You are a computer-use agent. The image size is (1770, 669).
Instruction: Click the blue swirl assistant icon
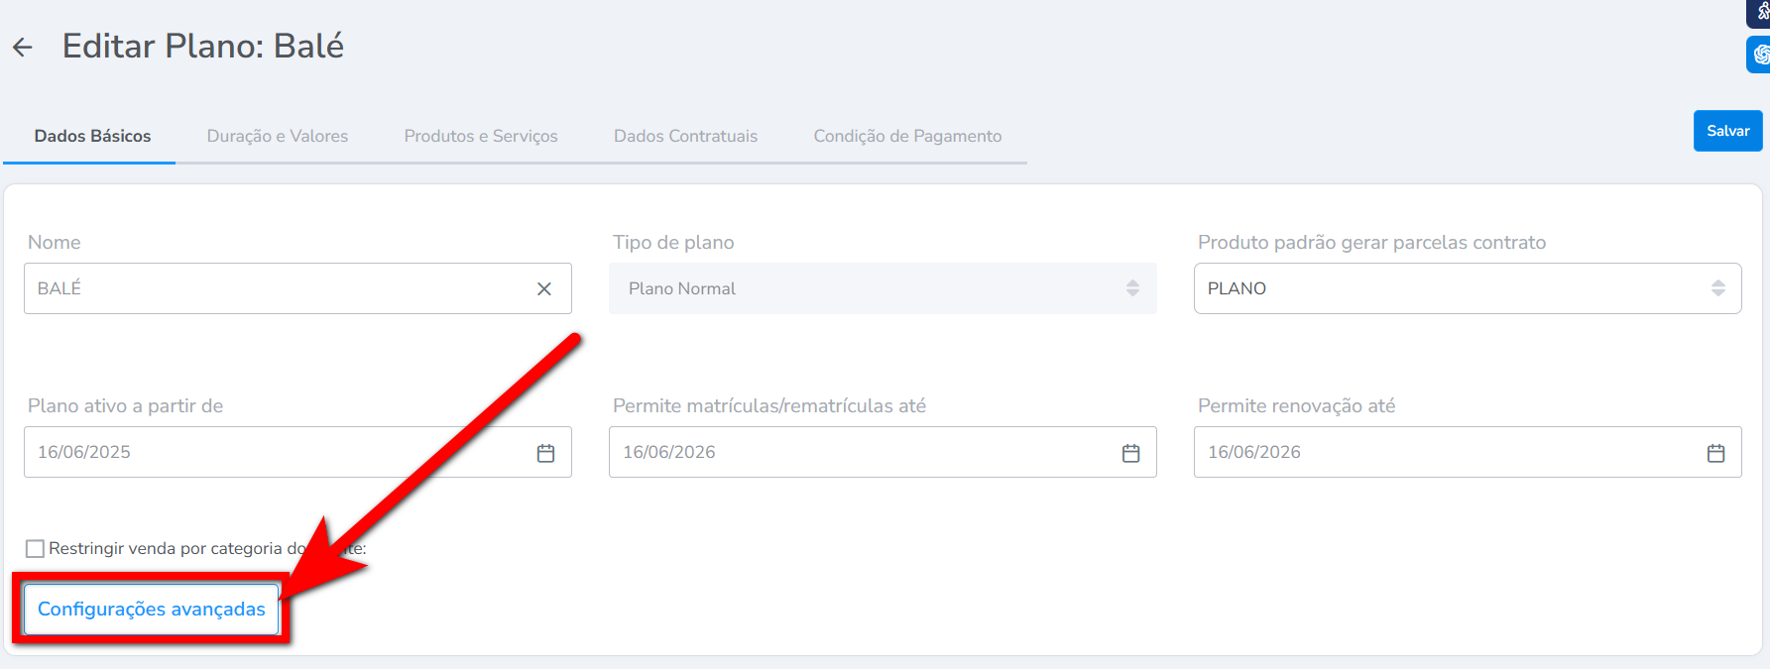click(x=1760, y=55)
